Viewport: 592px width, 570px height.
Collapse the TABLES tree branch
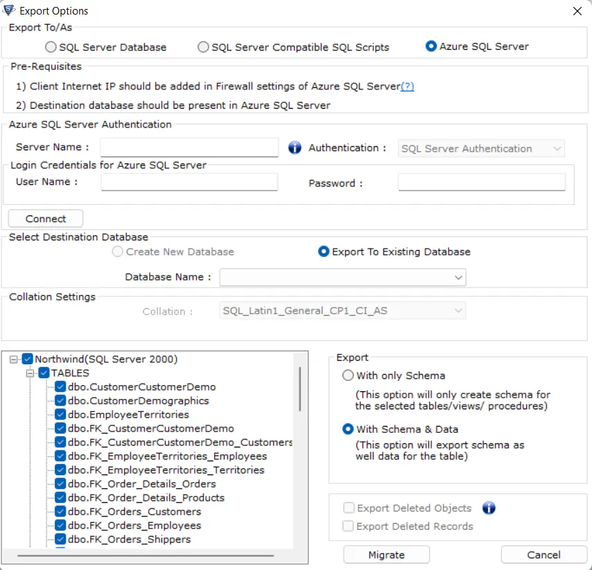coord(29,373)
